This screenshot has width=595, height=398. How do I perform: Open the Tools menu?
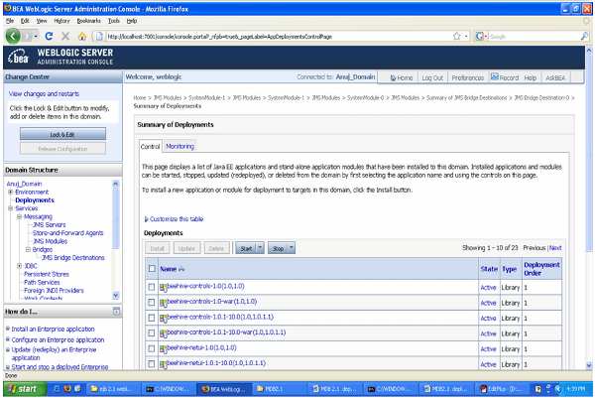[x=114, y=21]
